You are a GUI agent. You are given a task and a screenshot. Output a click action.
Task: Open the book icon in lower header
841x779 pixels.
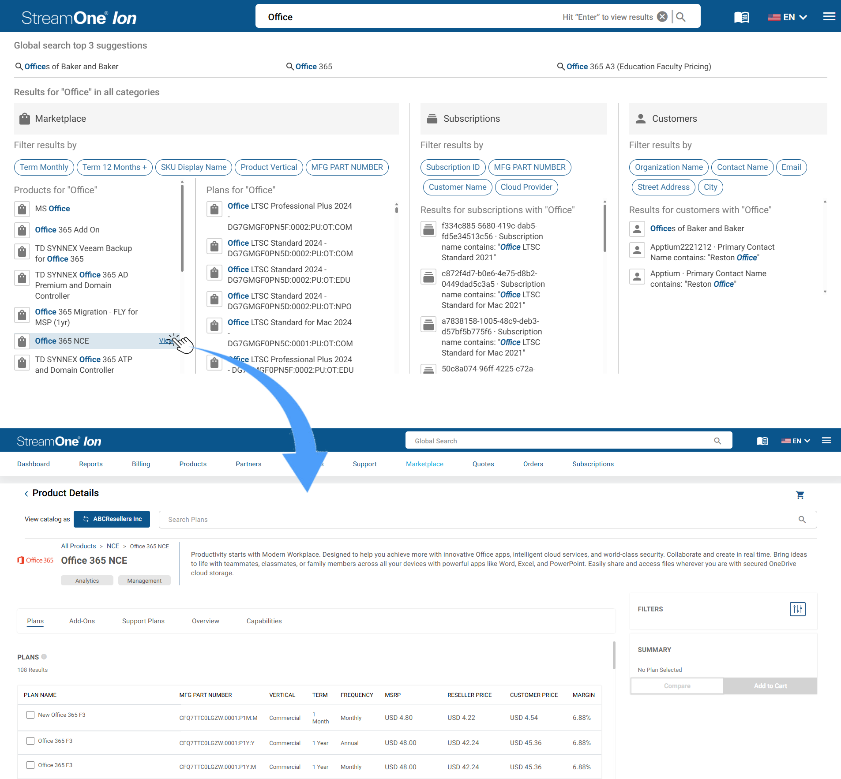click(x=762, y=441)
